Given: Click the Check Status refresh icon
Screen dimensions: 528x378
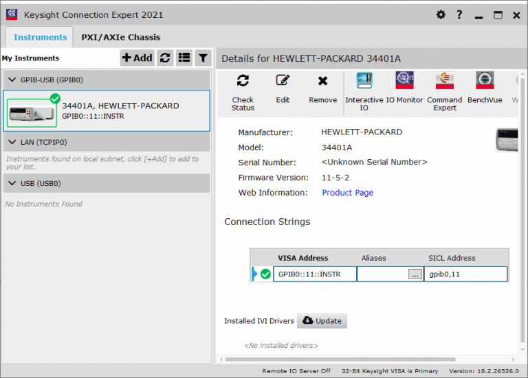Looking at the screenshot, I should (243, 81).
